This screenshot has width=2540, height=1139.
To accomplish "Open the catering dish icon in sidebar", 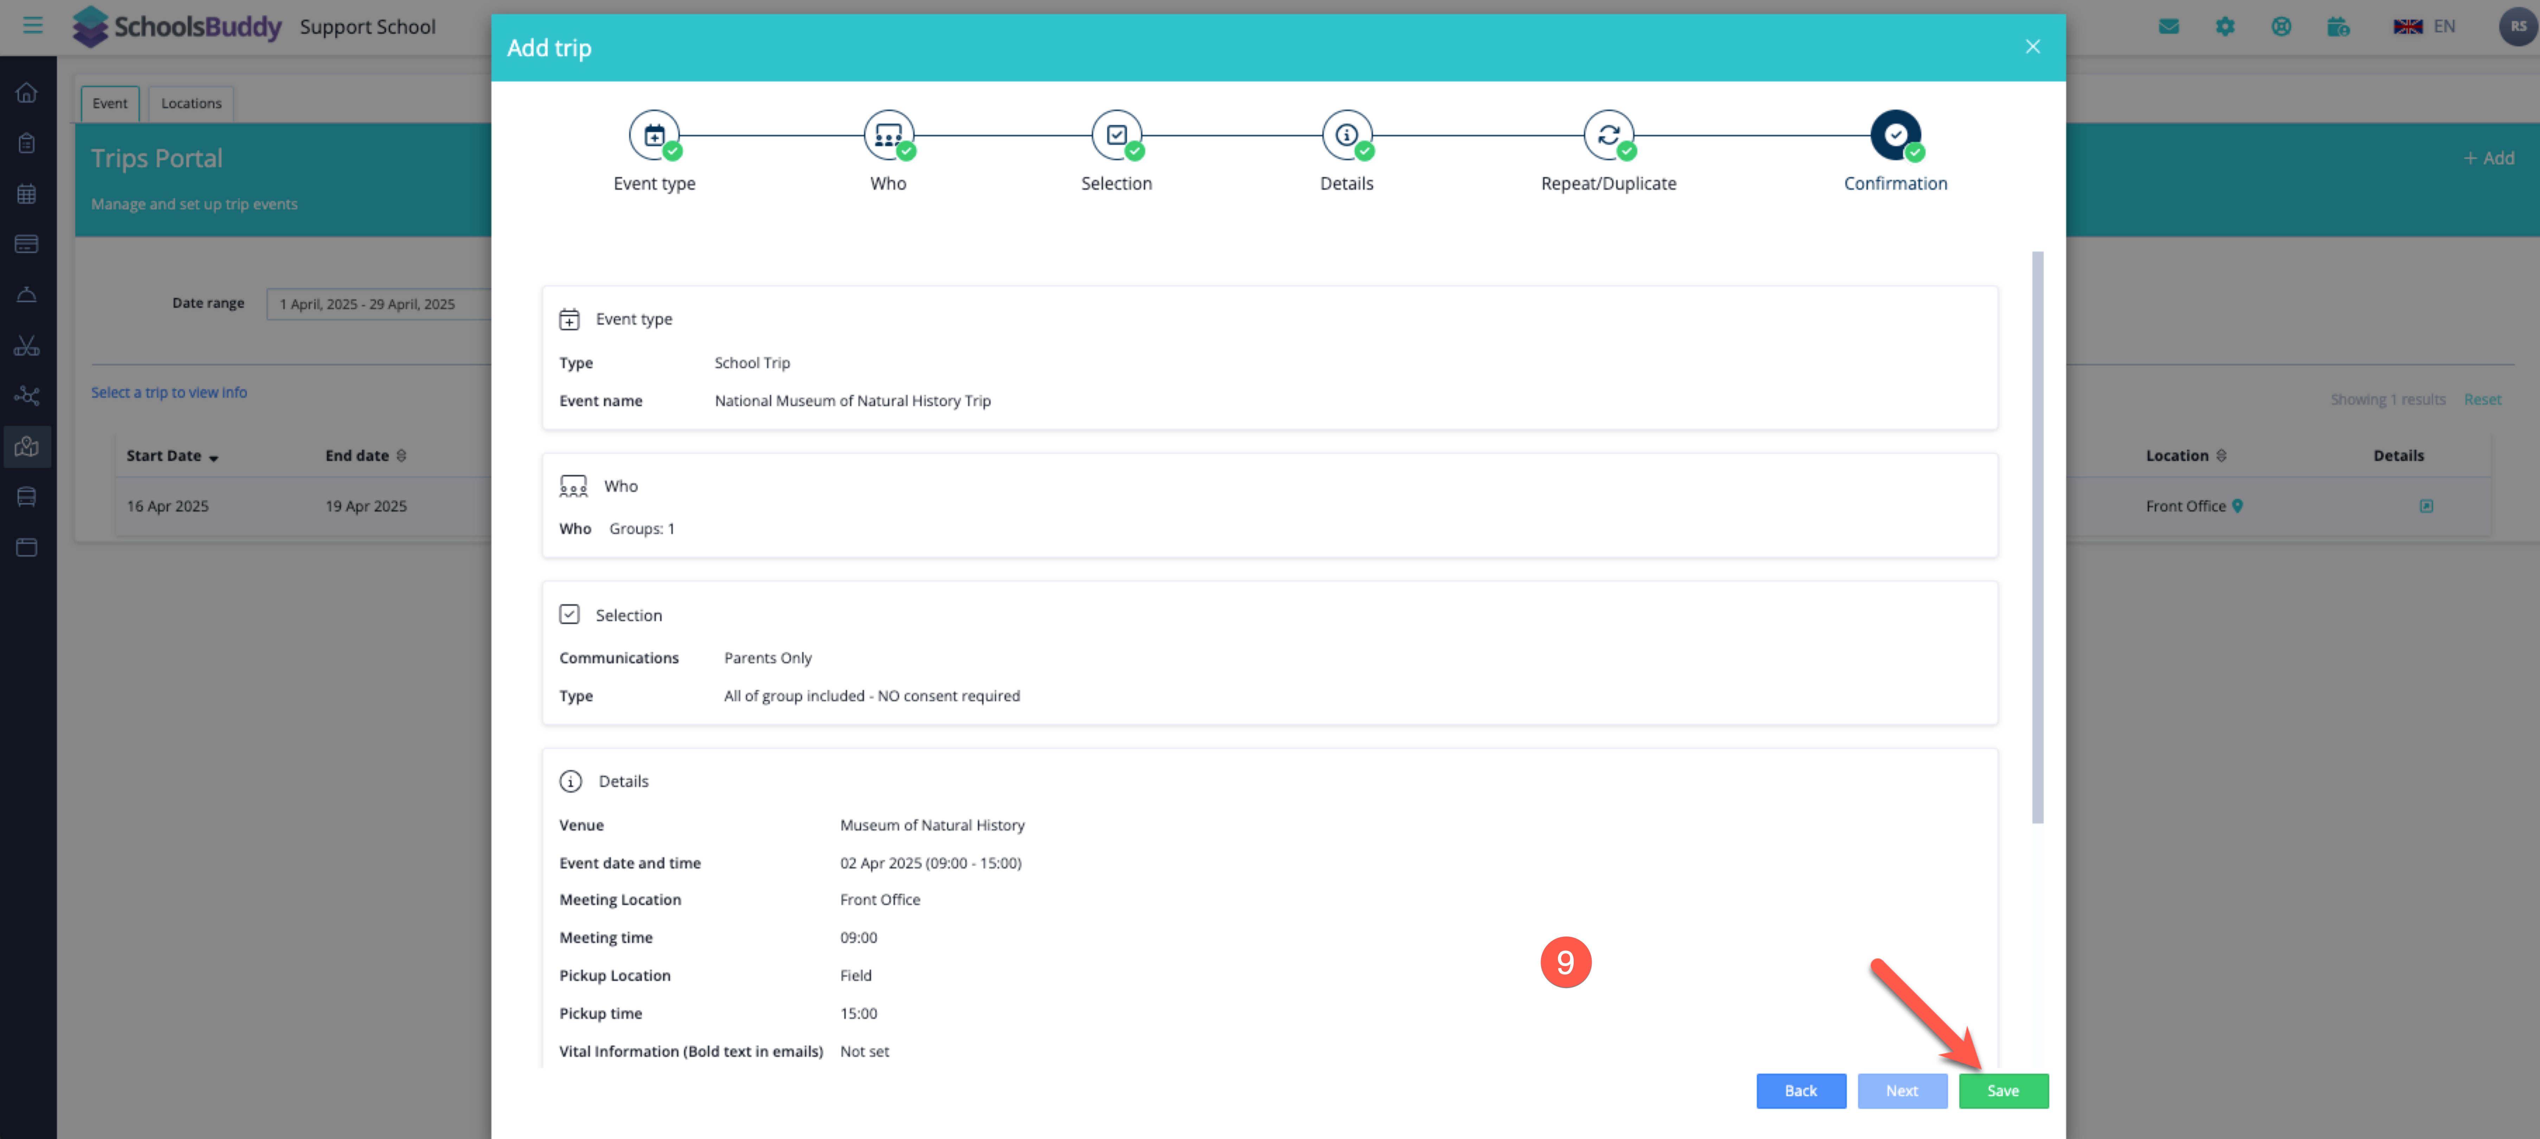I will coord(27,295).
